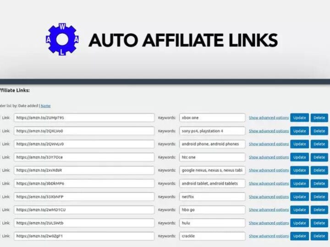
Task: Show advanced options for htc one row
Action: tap(269, 157)
